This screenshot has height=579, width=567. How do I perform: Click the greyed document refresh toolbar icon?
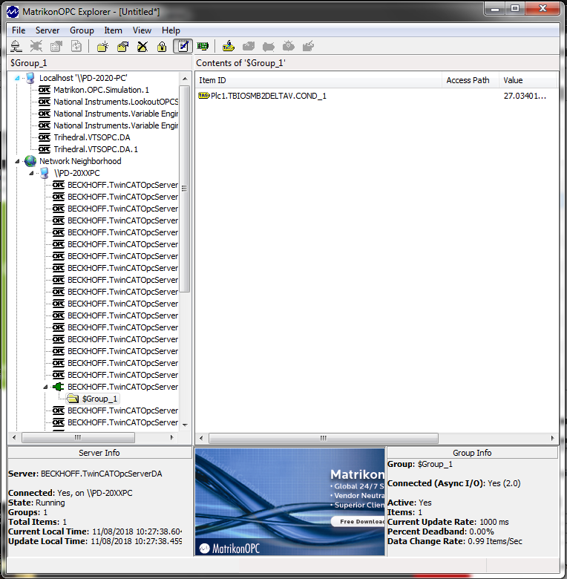tap(76, 46)
